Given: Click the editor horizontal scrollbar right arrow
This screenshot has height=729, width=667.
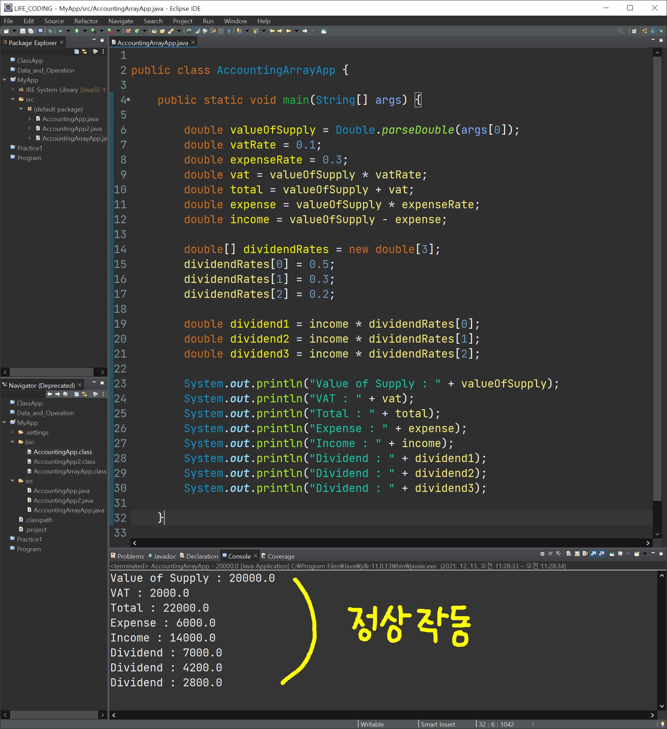Looking at the screenshot, I should tap(648, 543).
